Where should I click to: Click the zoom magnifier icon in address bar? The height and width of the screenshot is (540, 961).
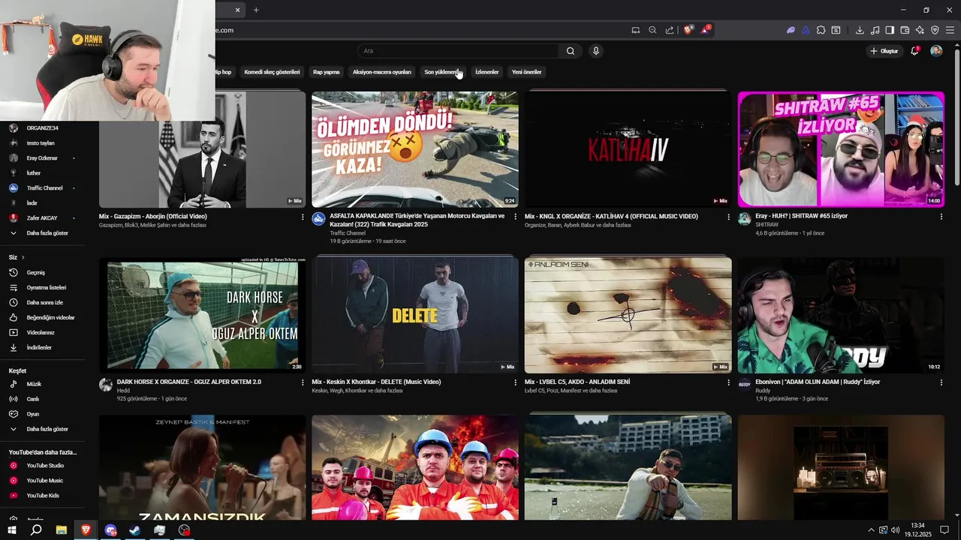point(652,30)
